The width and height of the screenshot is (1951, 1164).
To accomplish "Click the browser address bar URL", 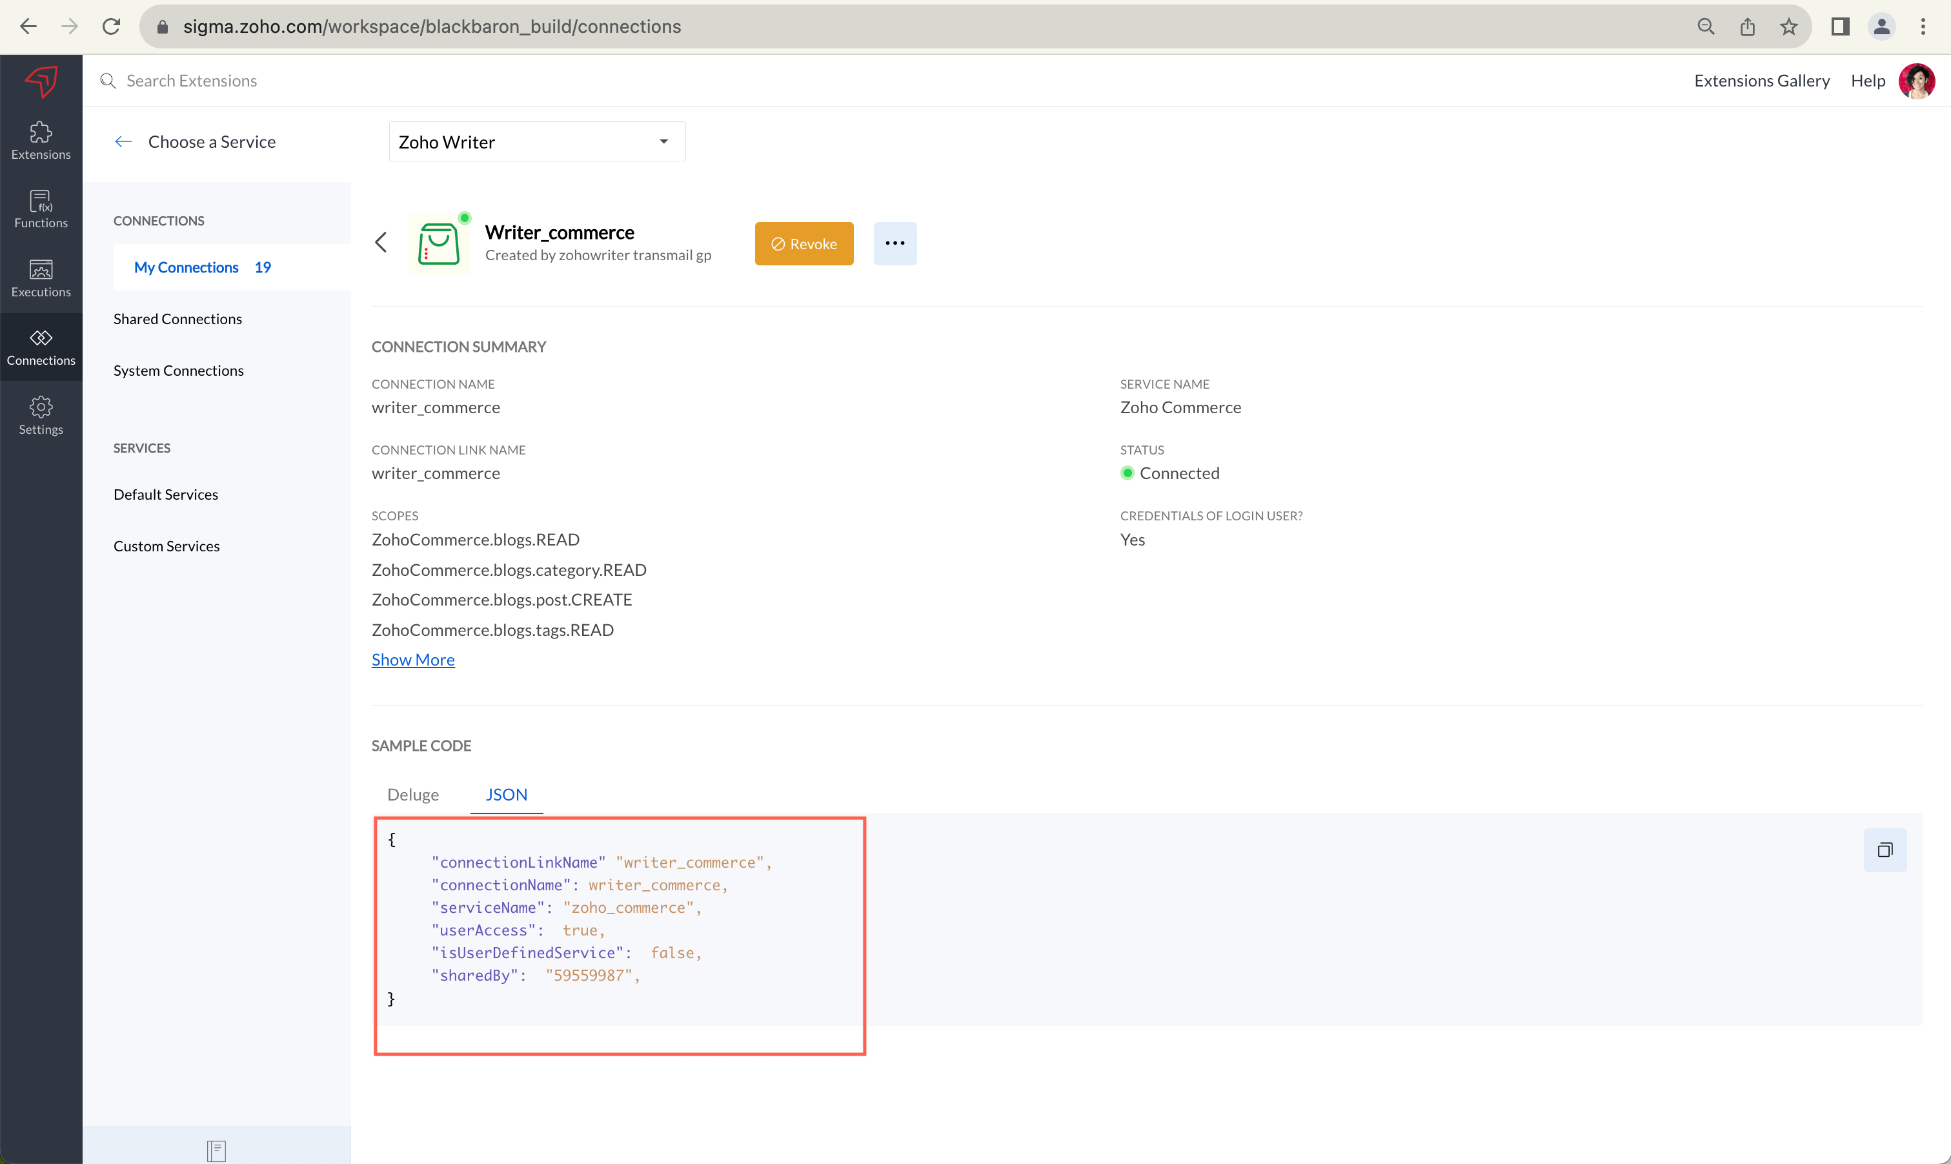I will click(x=432, y=26).
